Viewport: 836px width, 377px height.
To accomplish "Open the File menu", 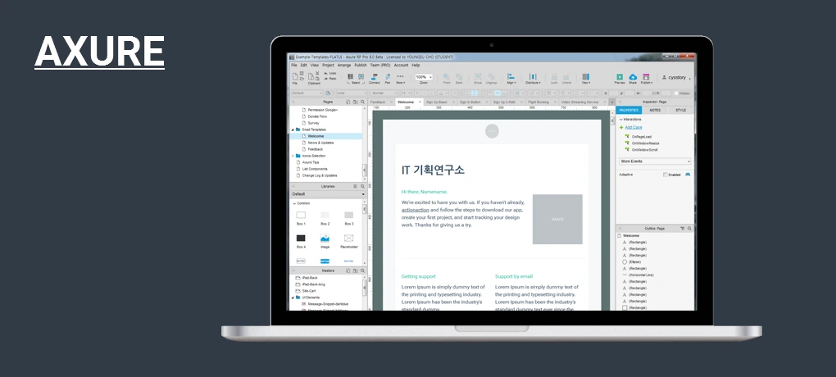I will click(293, 65).
